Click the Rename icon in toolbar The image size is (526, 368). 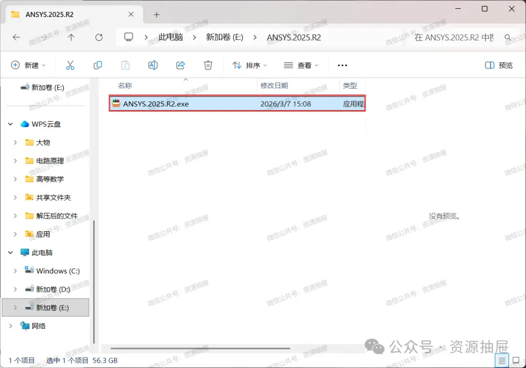(153, 65)
